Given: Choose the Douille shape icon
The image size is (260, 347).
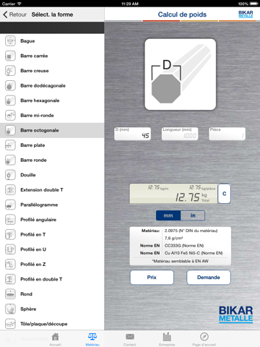Looking at the screenshot, I should pos(10,175).
